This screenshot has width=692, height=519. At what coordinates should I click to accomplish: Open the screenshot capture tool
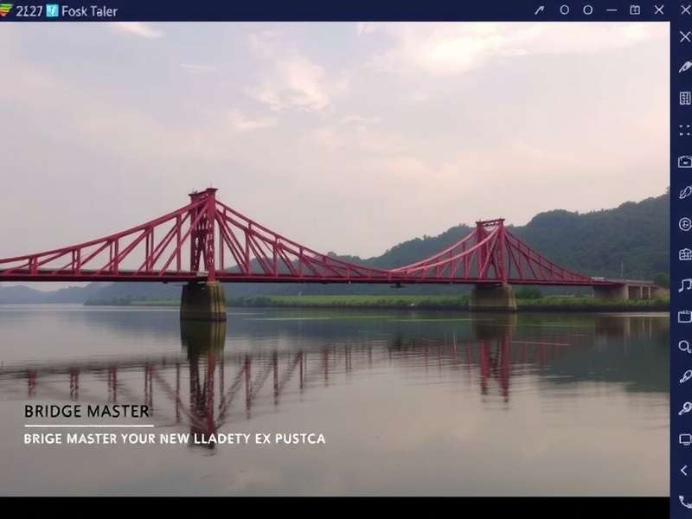pos(682,160)
